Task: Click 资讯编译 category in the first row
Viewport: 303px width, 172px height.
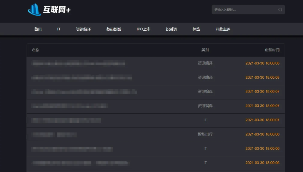Action: (x=205, y=63)
